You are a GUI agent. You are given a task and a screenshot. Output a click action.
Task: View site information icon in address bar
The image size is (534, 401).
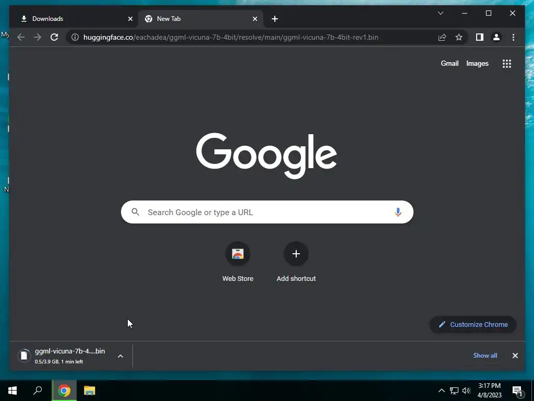(x=75, y=37)
